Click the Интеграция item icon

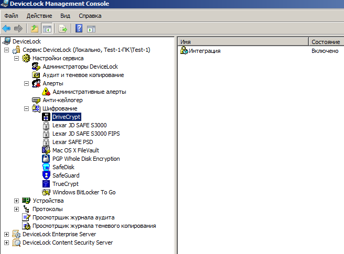point(184,51)
